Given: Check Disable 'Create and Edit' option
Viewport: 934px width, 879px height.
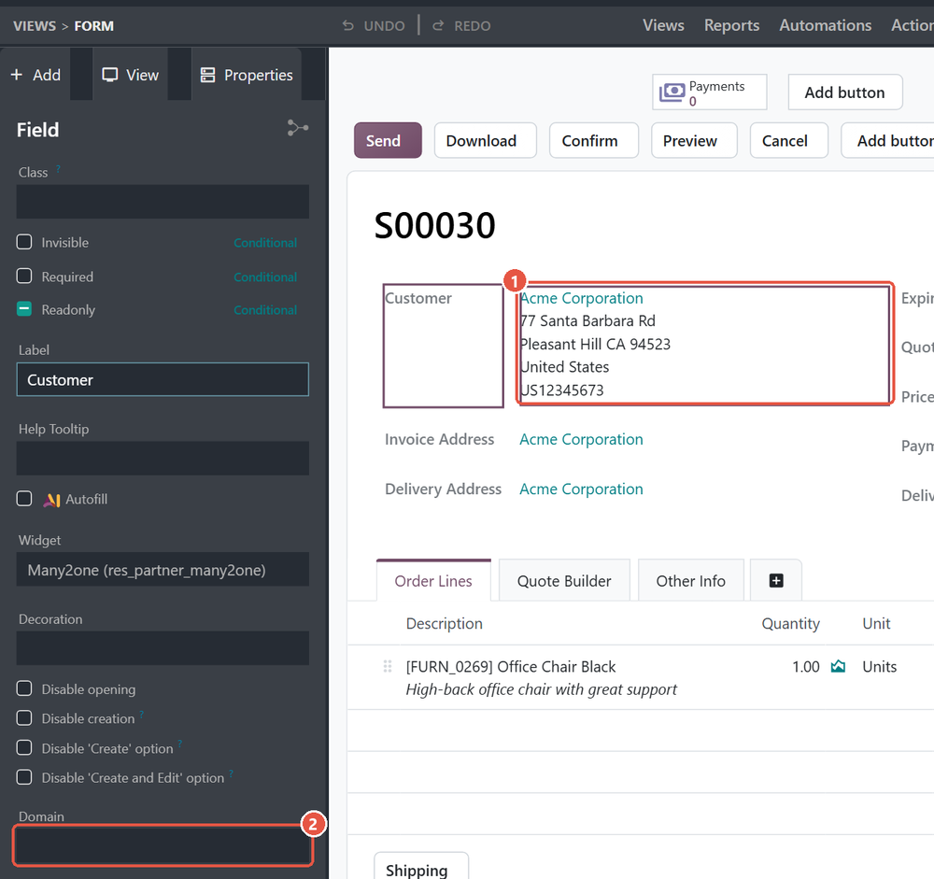Looking at the screenshot, I should tap(24, 777).
